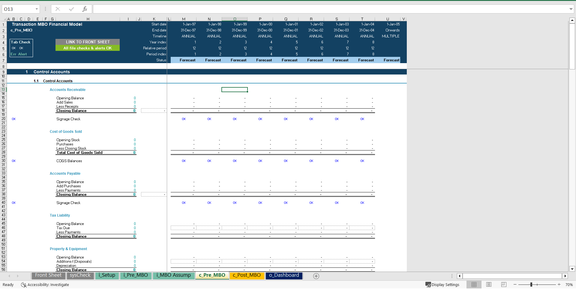The height and width of the screenshot is (289, 576).
Task: Click vertical scrollbar down arrow
Action: pyautogui.click(x=572, y=269)
